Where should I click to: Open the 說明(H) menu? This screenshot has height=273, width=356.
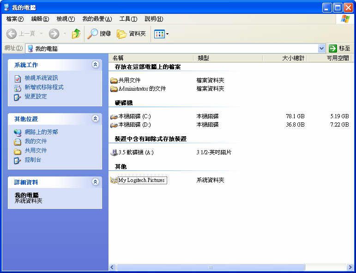point(154,19)
